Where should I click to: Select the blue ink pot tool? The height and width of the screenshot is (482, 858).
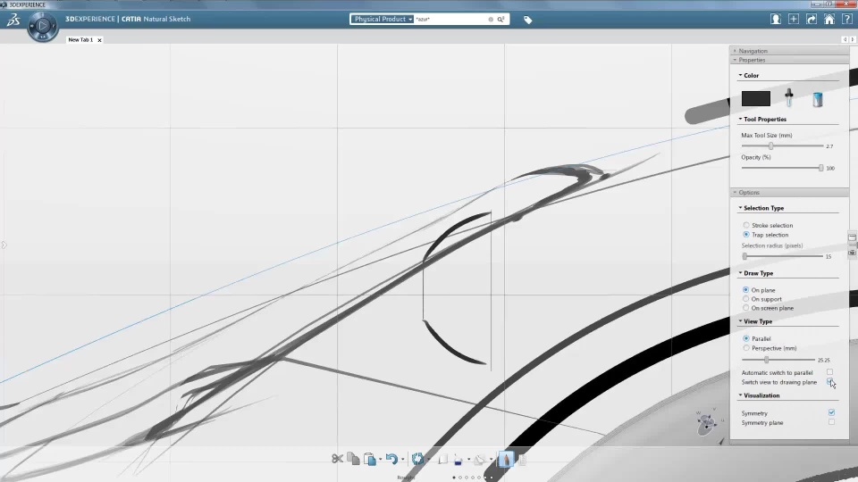pos(458,460)
